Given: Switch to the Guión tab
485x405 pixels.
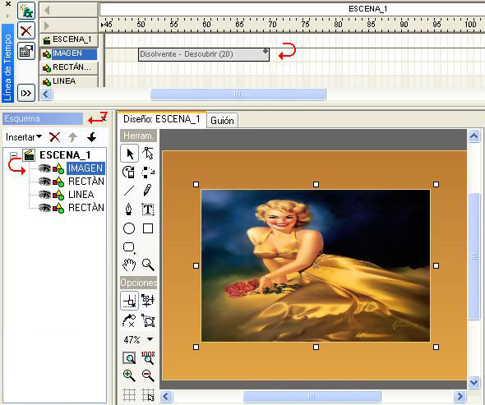Looking at the screenshot, I should coord(222,120).
